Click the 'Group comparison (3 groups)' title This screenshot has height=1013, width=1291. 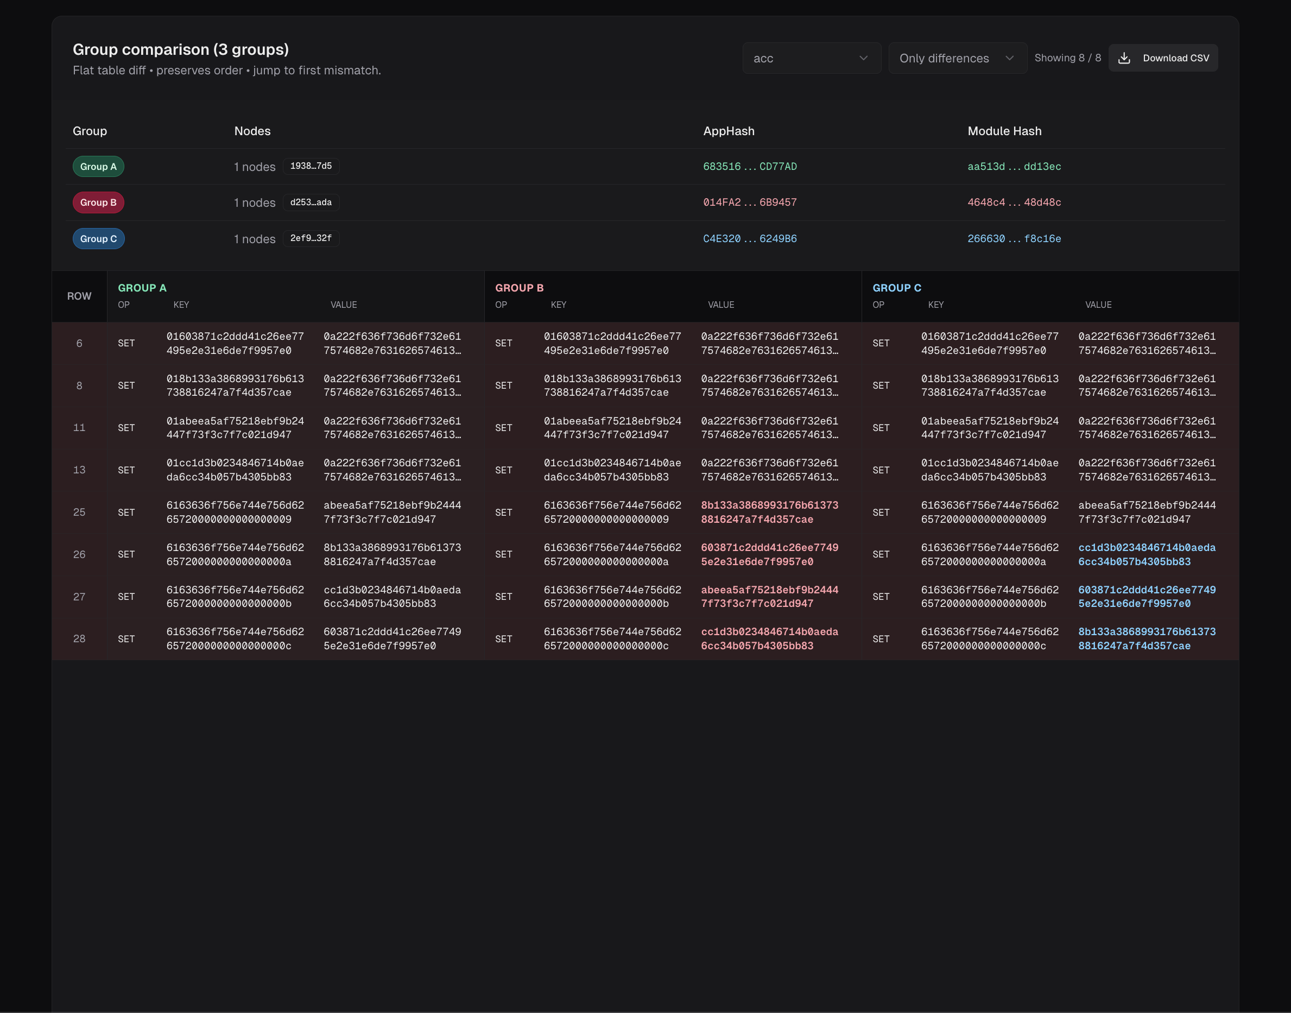pyautogui.click(x=180, y=49)
